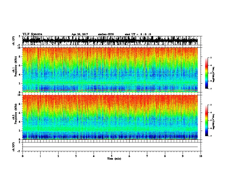Click the ch.2 spectrogram plot area
Screen dimensions: 226x175
[110, 117]
